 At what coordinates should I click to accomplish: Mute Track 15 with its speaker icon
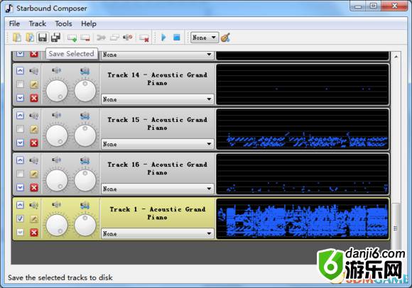click(34, 116)
